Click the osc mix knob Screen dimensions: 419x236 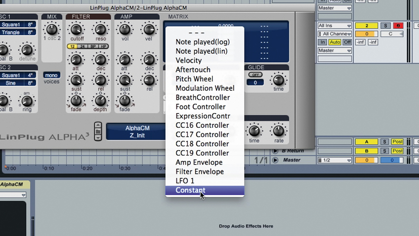52,29
